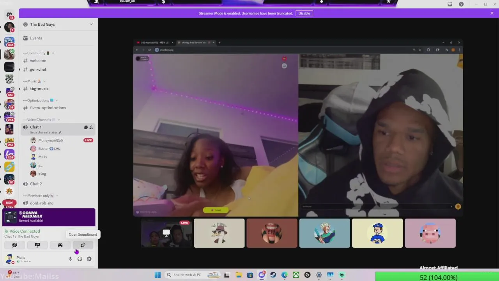Click the Windows Start button

pyautogui.click(x=157, y=275)
